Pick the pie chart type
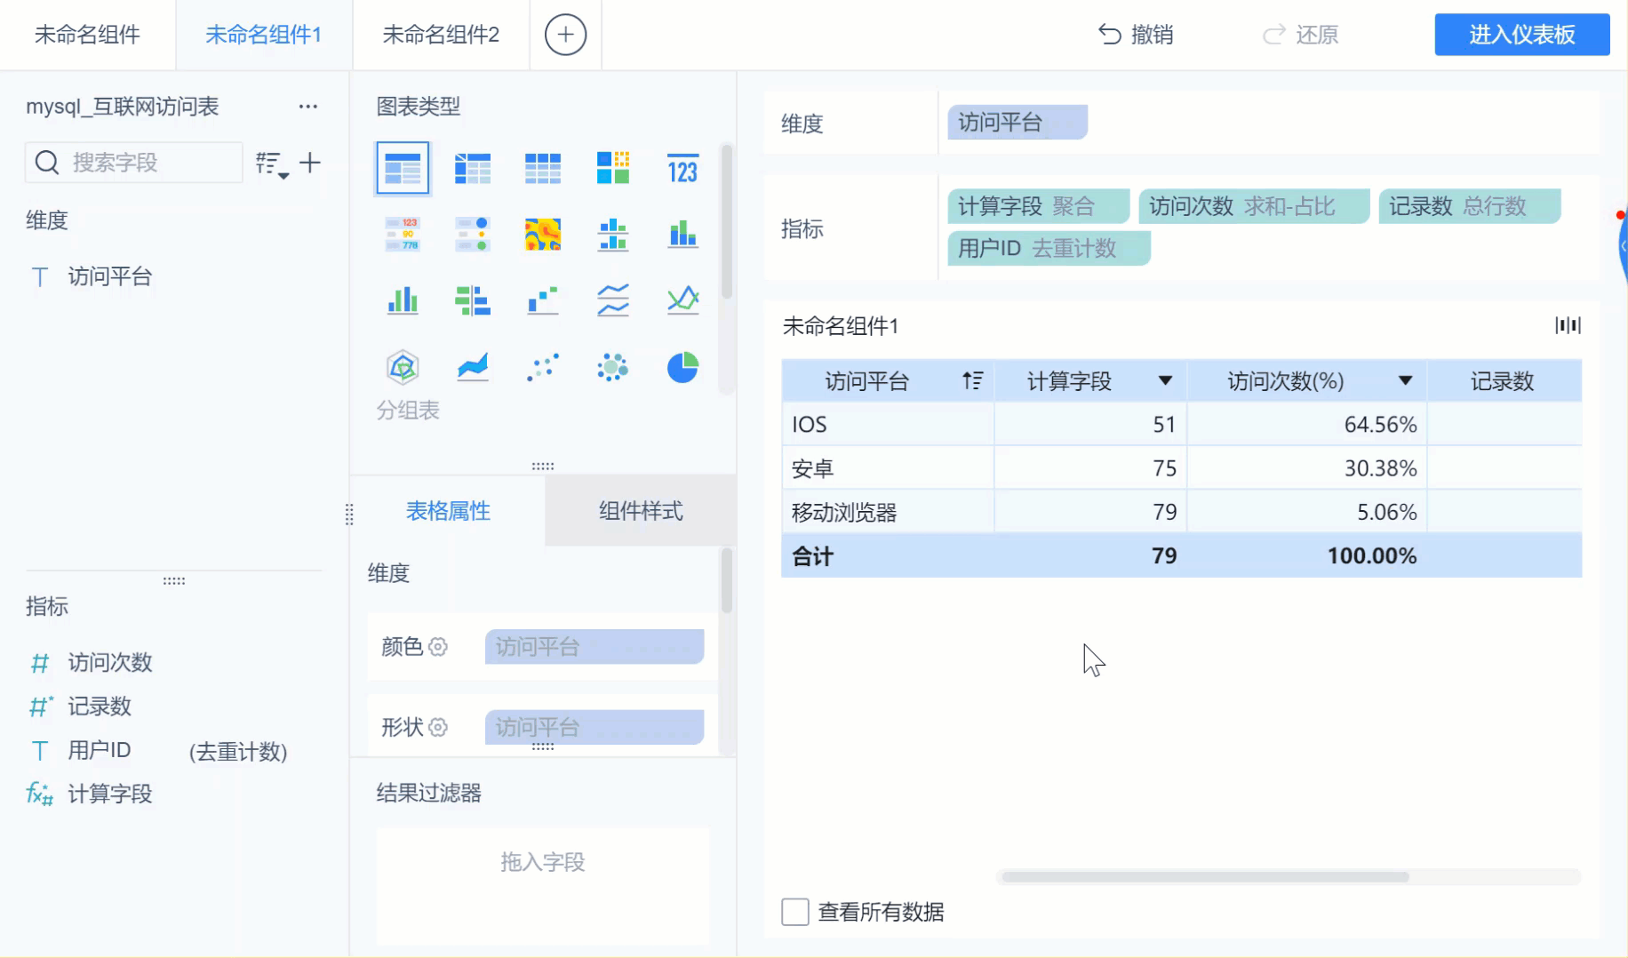 pos(682,367)
